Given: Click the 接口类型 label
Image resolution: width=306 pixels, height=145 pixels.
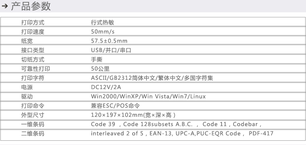Looking at the screenshot, I should point(33,51).
